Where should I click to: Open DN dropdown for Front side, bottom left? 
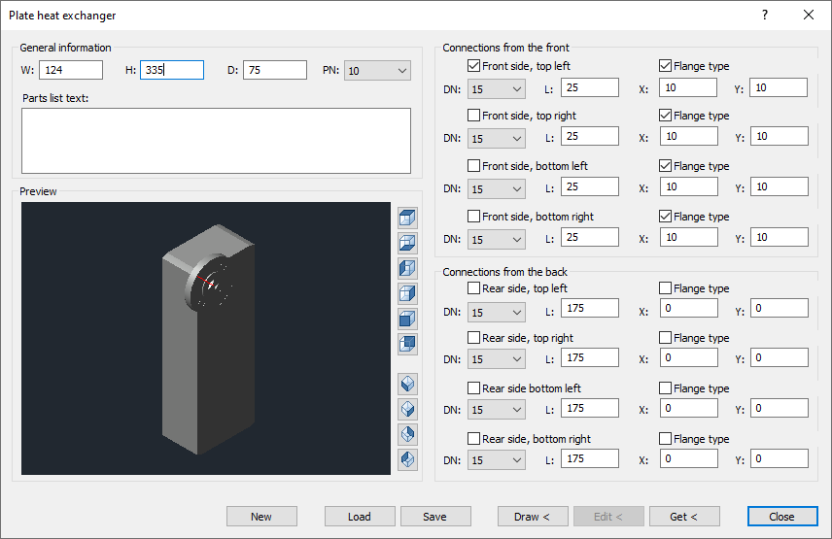496,188
